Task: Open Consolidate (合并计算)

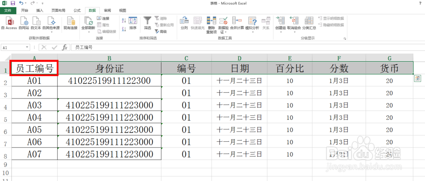Action: click(237, 23)
